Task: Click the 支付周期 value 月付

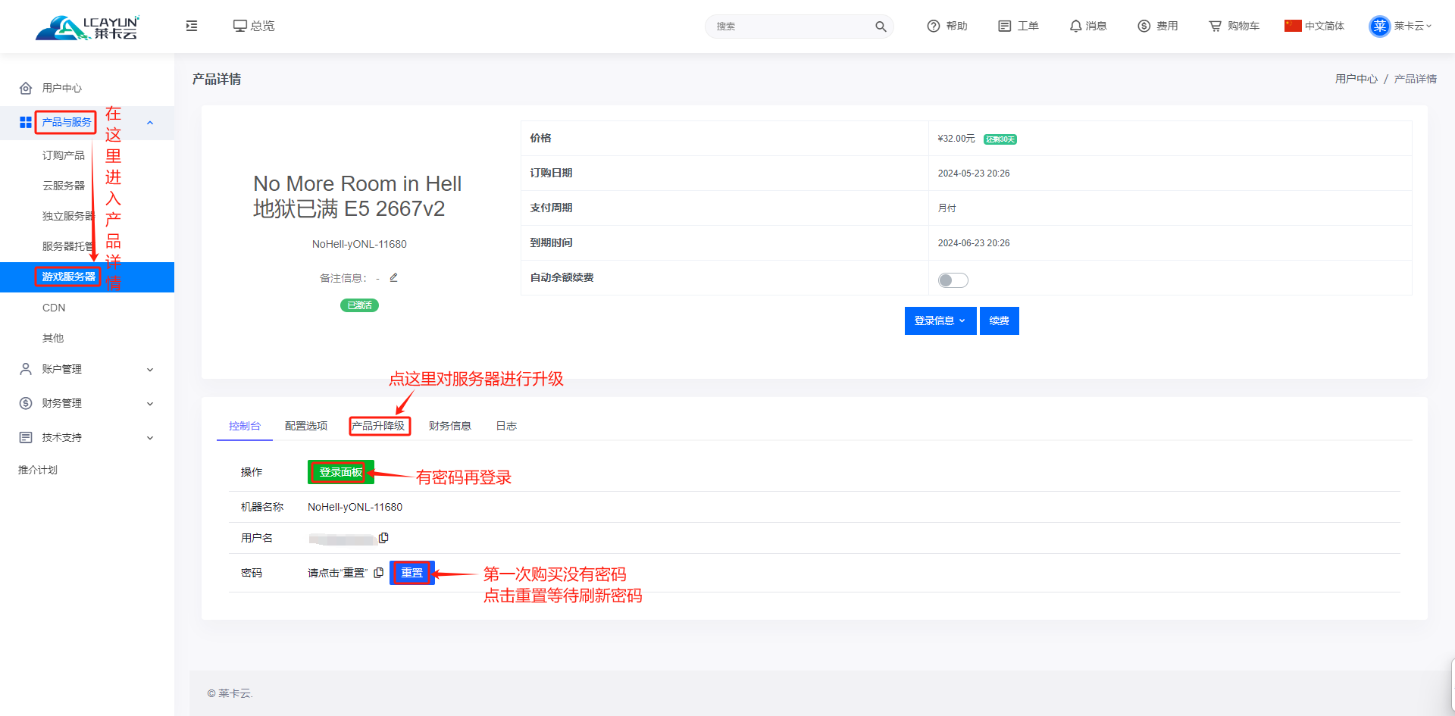Action: click(x=947, y=208)
